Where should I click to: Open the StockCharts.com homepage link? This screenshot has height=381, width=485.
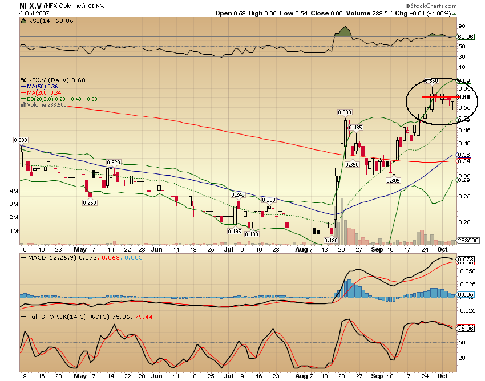pyautogui.click(x=431, y=6)
